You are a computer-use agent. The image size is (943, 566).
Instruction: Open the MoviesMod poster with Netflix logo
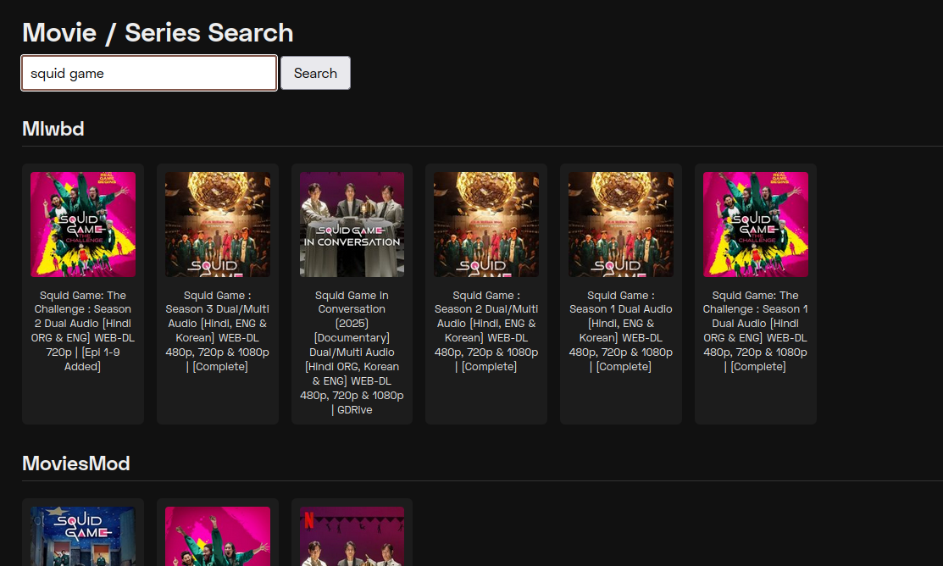point(352,536)
